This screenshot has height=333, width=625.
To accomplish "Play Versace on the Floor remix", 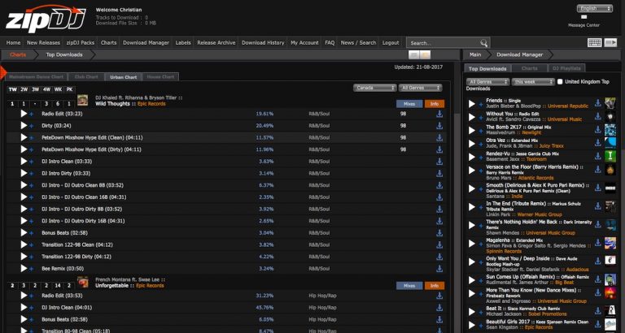I will (472, 171).
